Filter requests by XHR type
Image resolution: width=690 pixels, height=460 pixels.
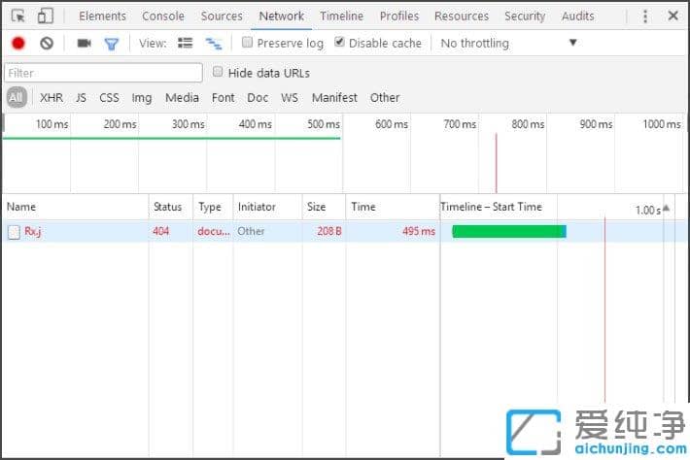(52, 97)
